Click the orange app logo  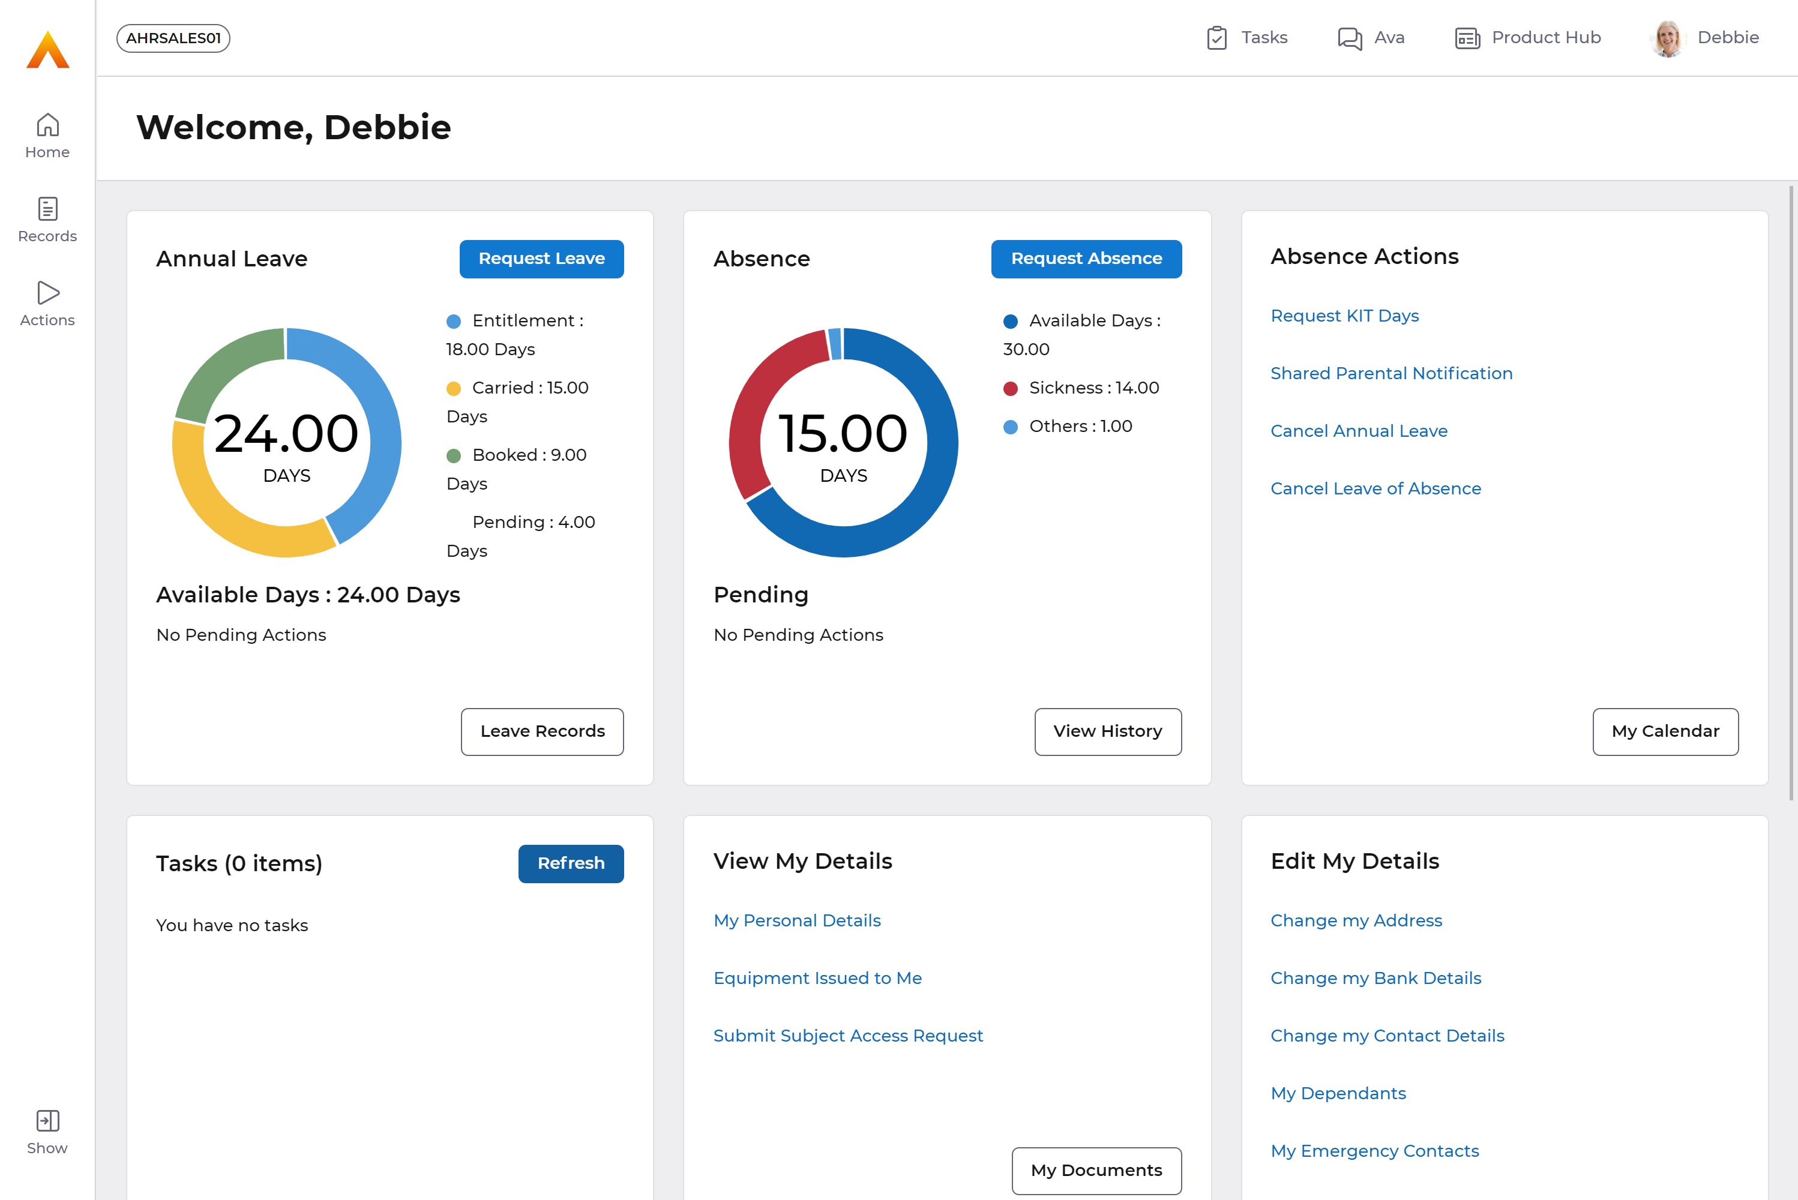[47, 50]
